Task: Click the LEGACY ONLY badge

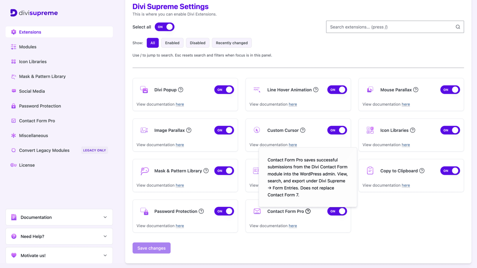Action: 95,150
